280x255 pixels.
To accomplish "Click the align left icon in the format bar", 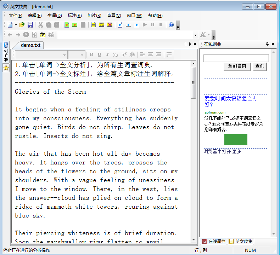I will (142, 54).
